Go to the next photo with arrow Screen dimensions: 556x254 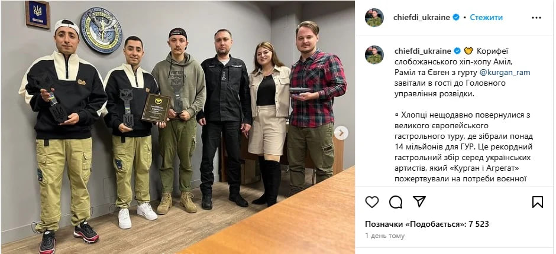coord(341,133)
